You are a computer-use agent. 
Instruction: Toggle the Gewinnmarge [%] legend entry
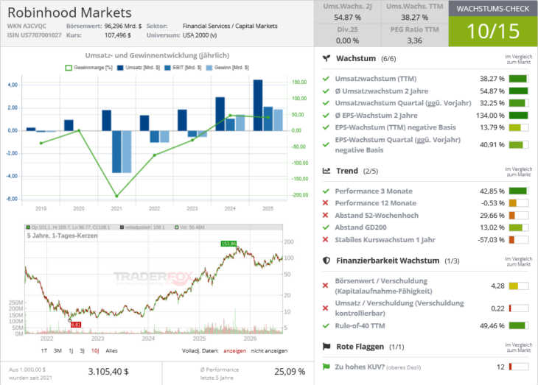[x=88, y=68]
